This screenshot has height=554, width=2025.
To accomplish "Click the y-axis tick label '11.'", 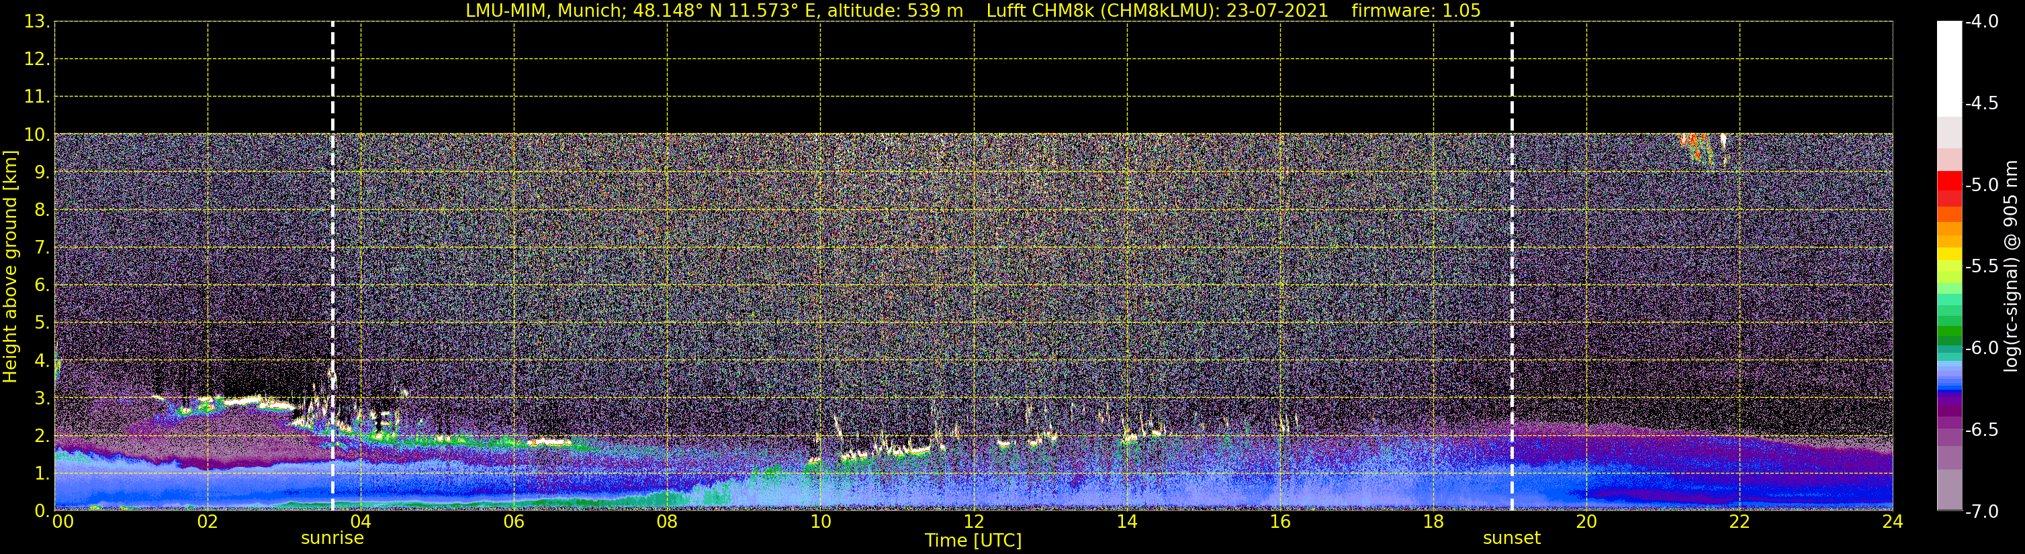I will point(37,97).
